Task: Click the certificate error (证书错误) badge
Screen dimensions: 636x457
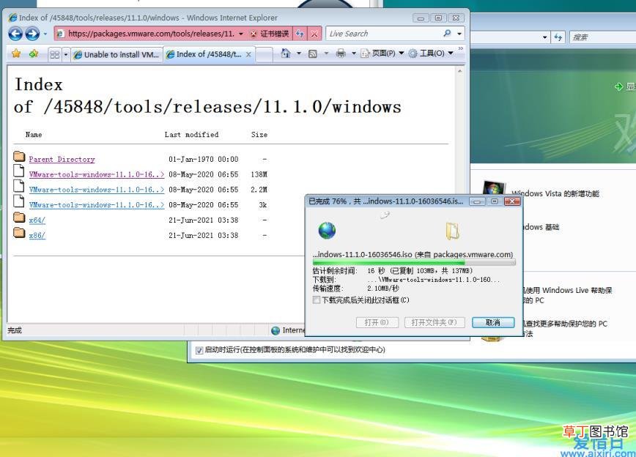Action: point(270,34)
